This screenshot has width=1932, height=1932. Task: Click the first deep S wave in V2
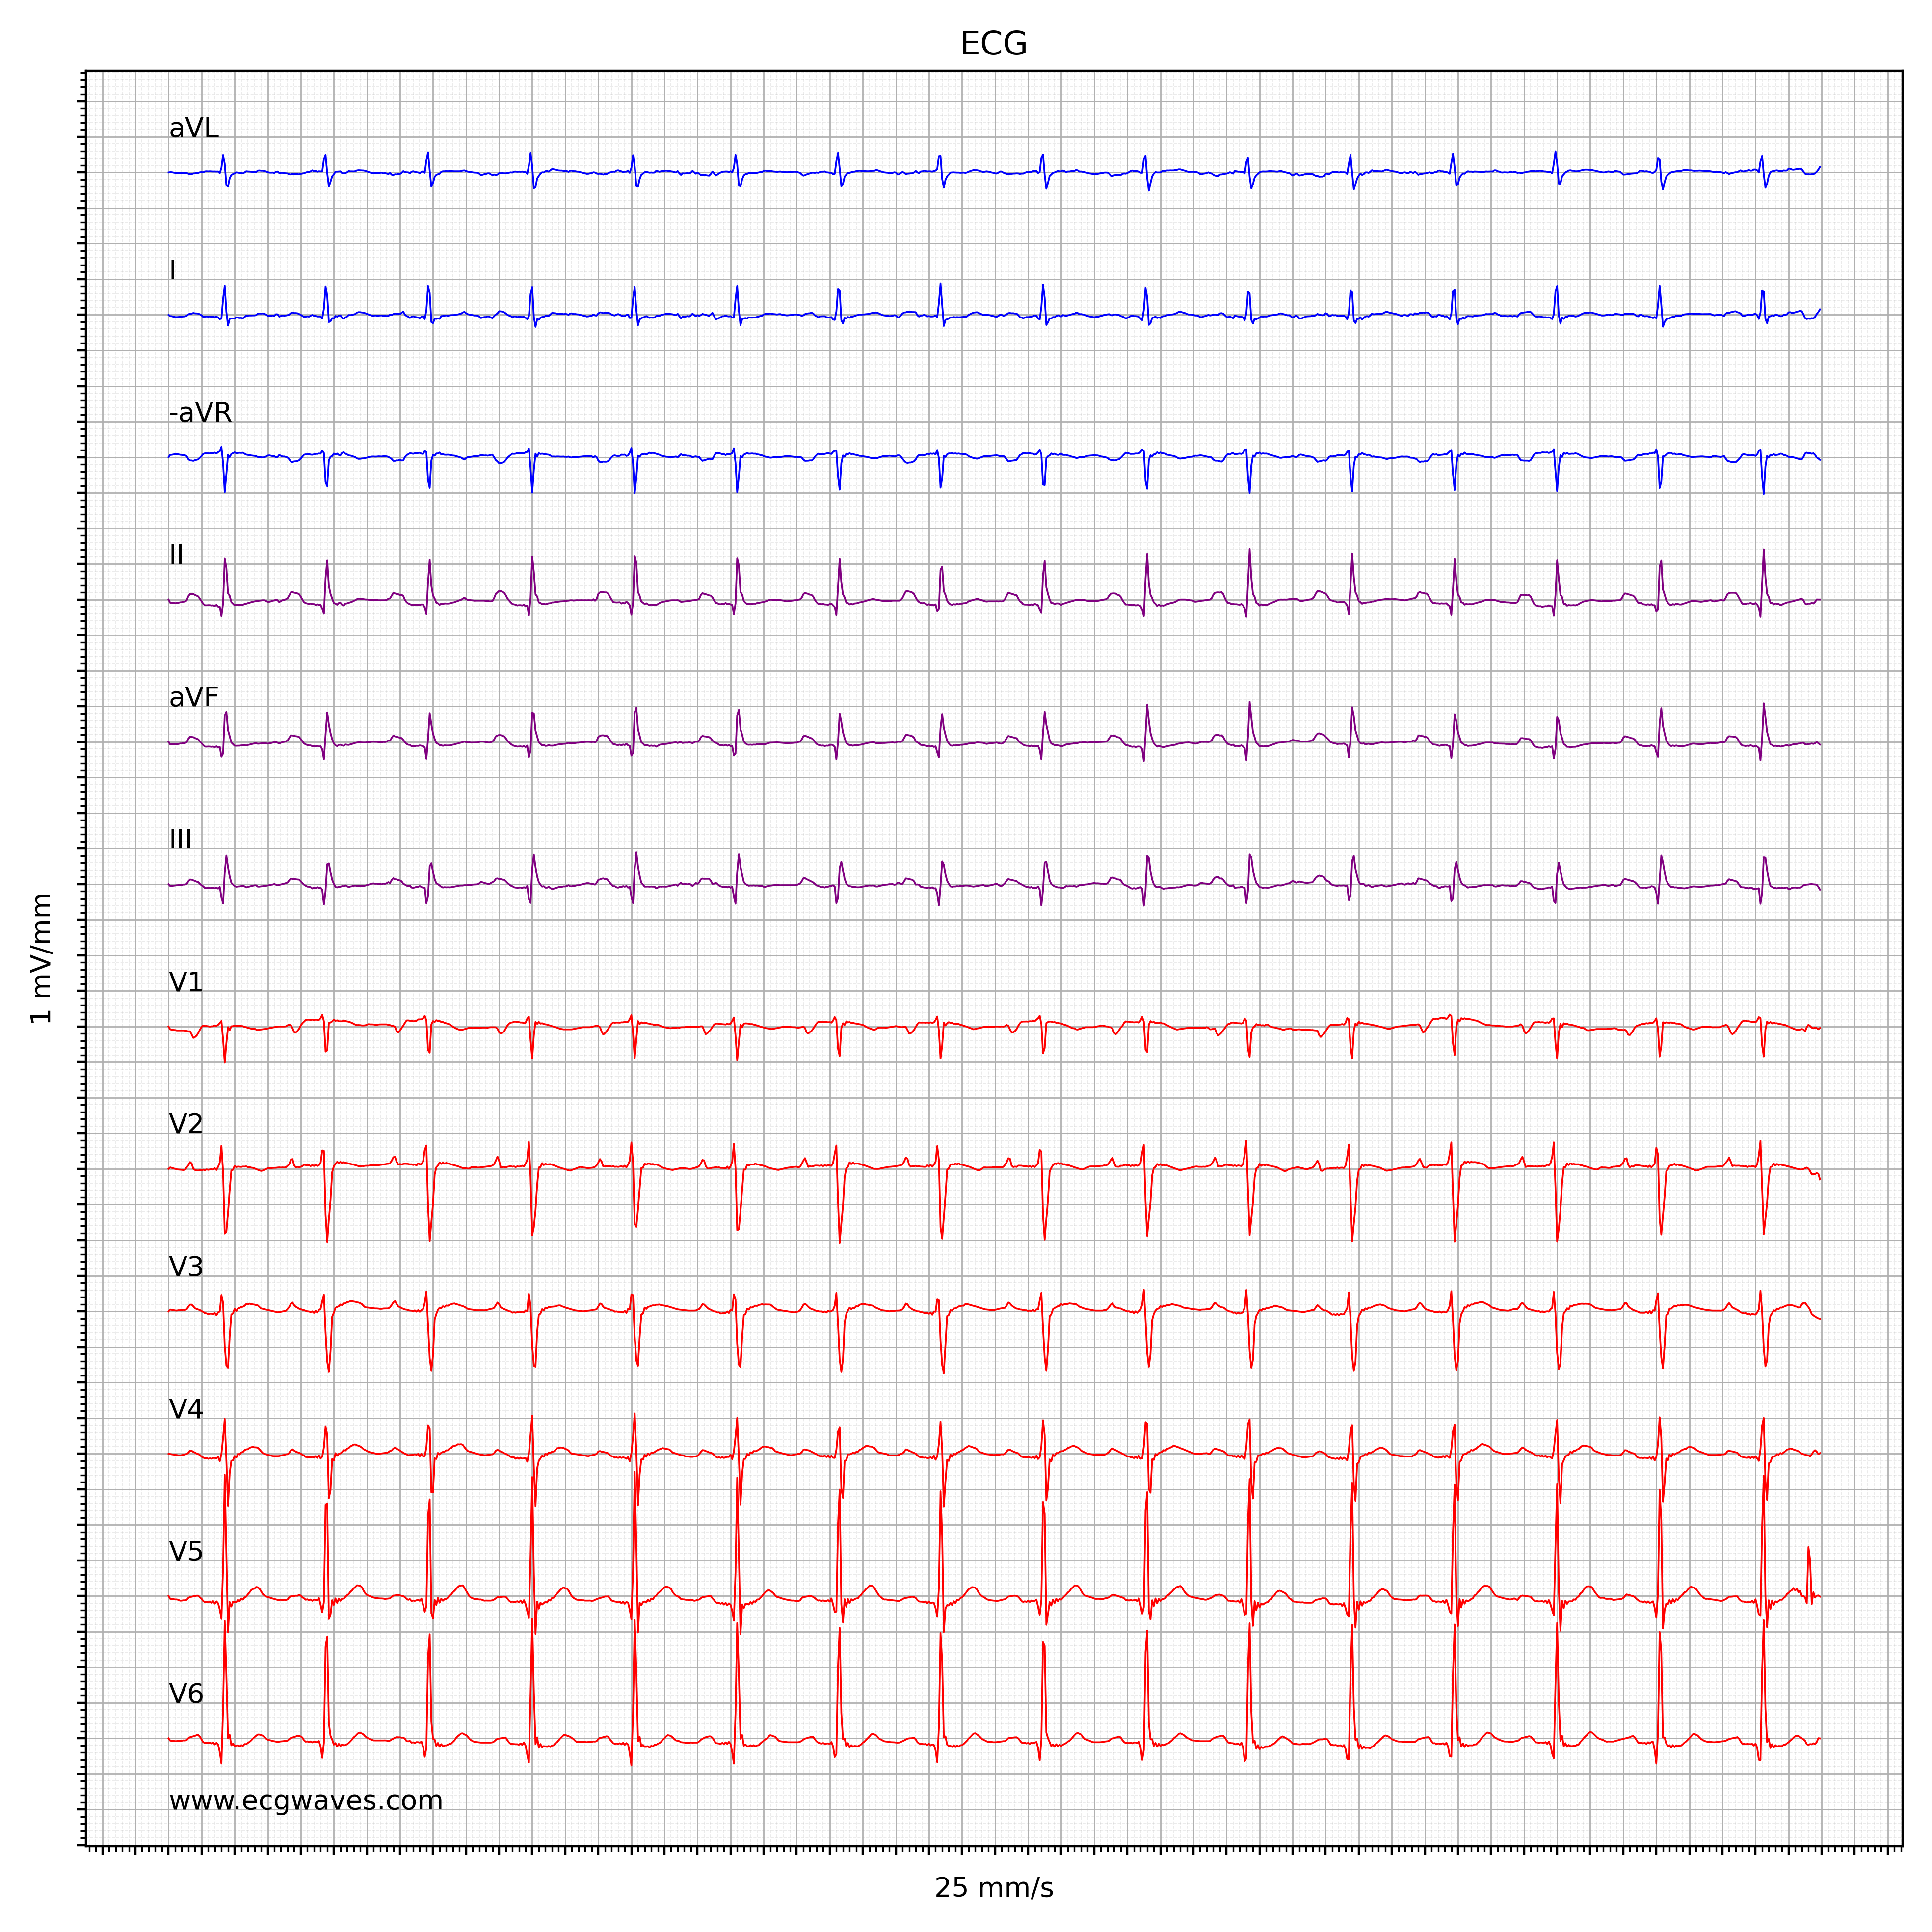[226, 1215]
